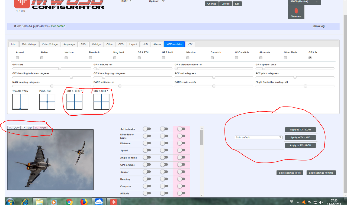Click the USB Disconnect icon button
347x205 pixels.
click(x=296, y=12)
